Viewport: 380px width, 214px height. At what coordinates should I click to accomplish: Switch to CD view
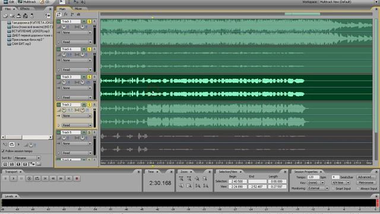tap(45, 2)
